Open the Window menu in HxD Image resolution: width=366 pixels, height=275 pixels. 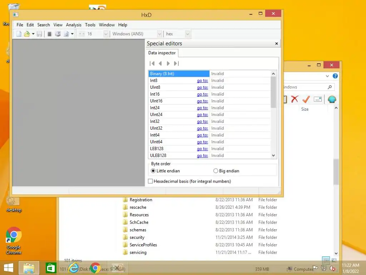pyautogui.click(x=107, y=25)
